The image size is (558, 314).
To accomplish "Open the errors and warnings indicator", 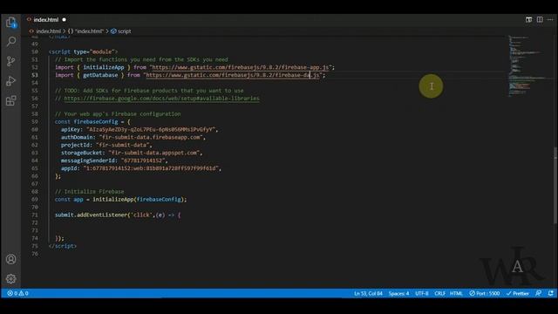I will click(17, 293).
